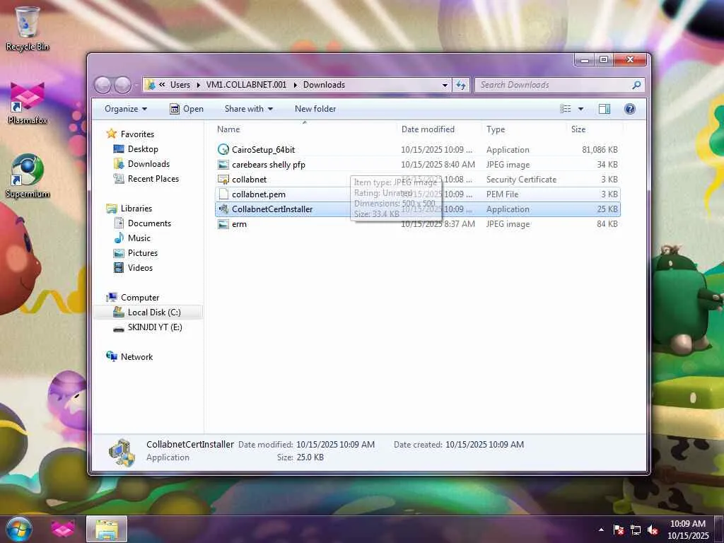This screenshot has width=724, height=543.
Task: Click the Forward navigation arrow in Explorer
Action: pyautogui.click(x=122, y=85)
